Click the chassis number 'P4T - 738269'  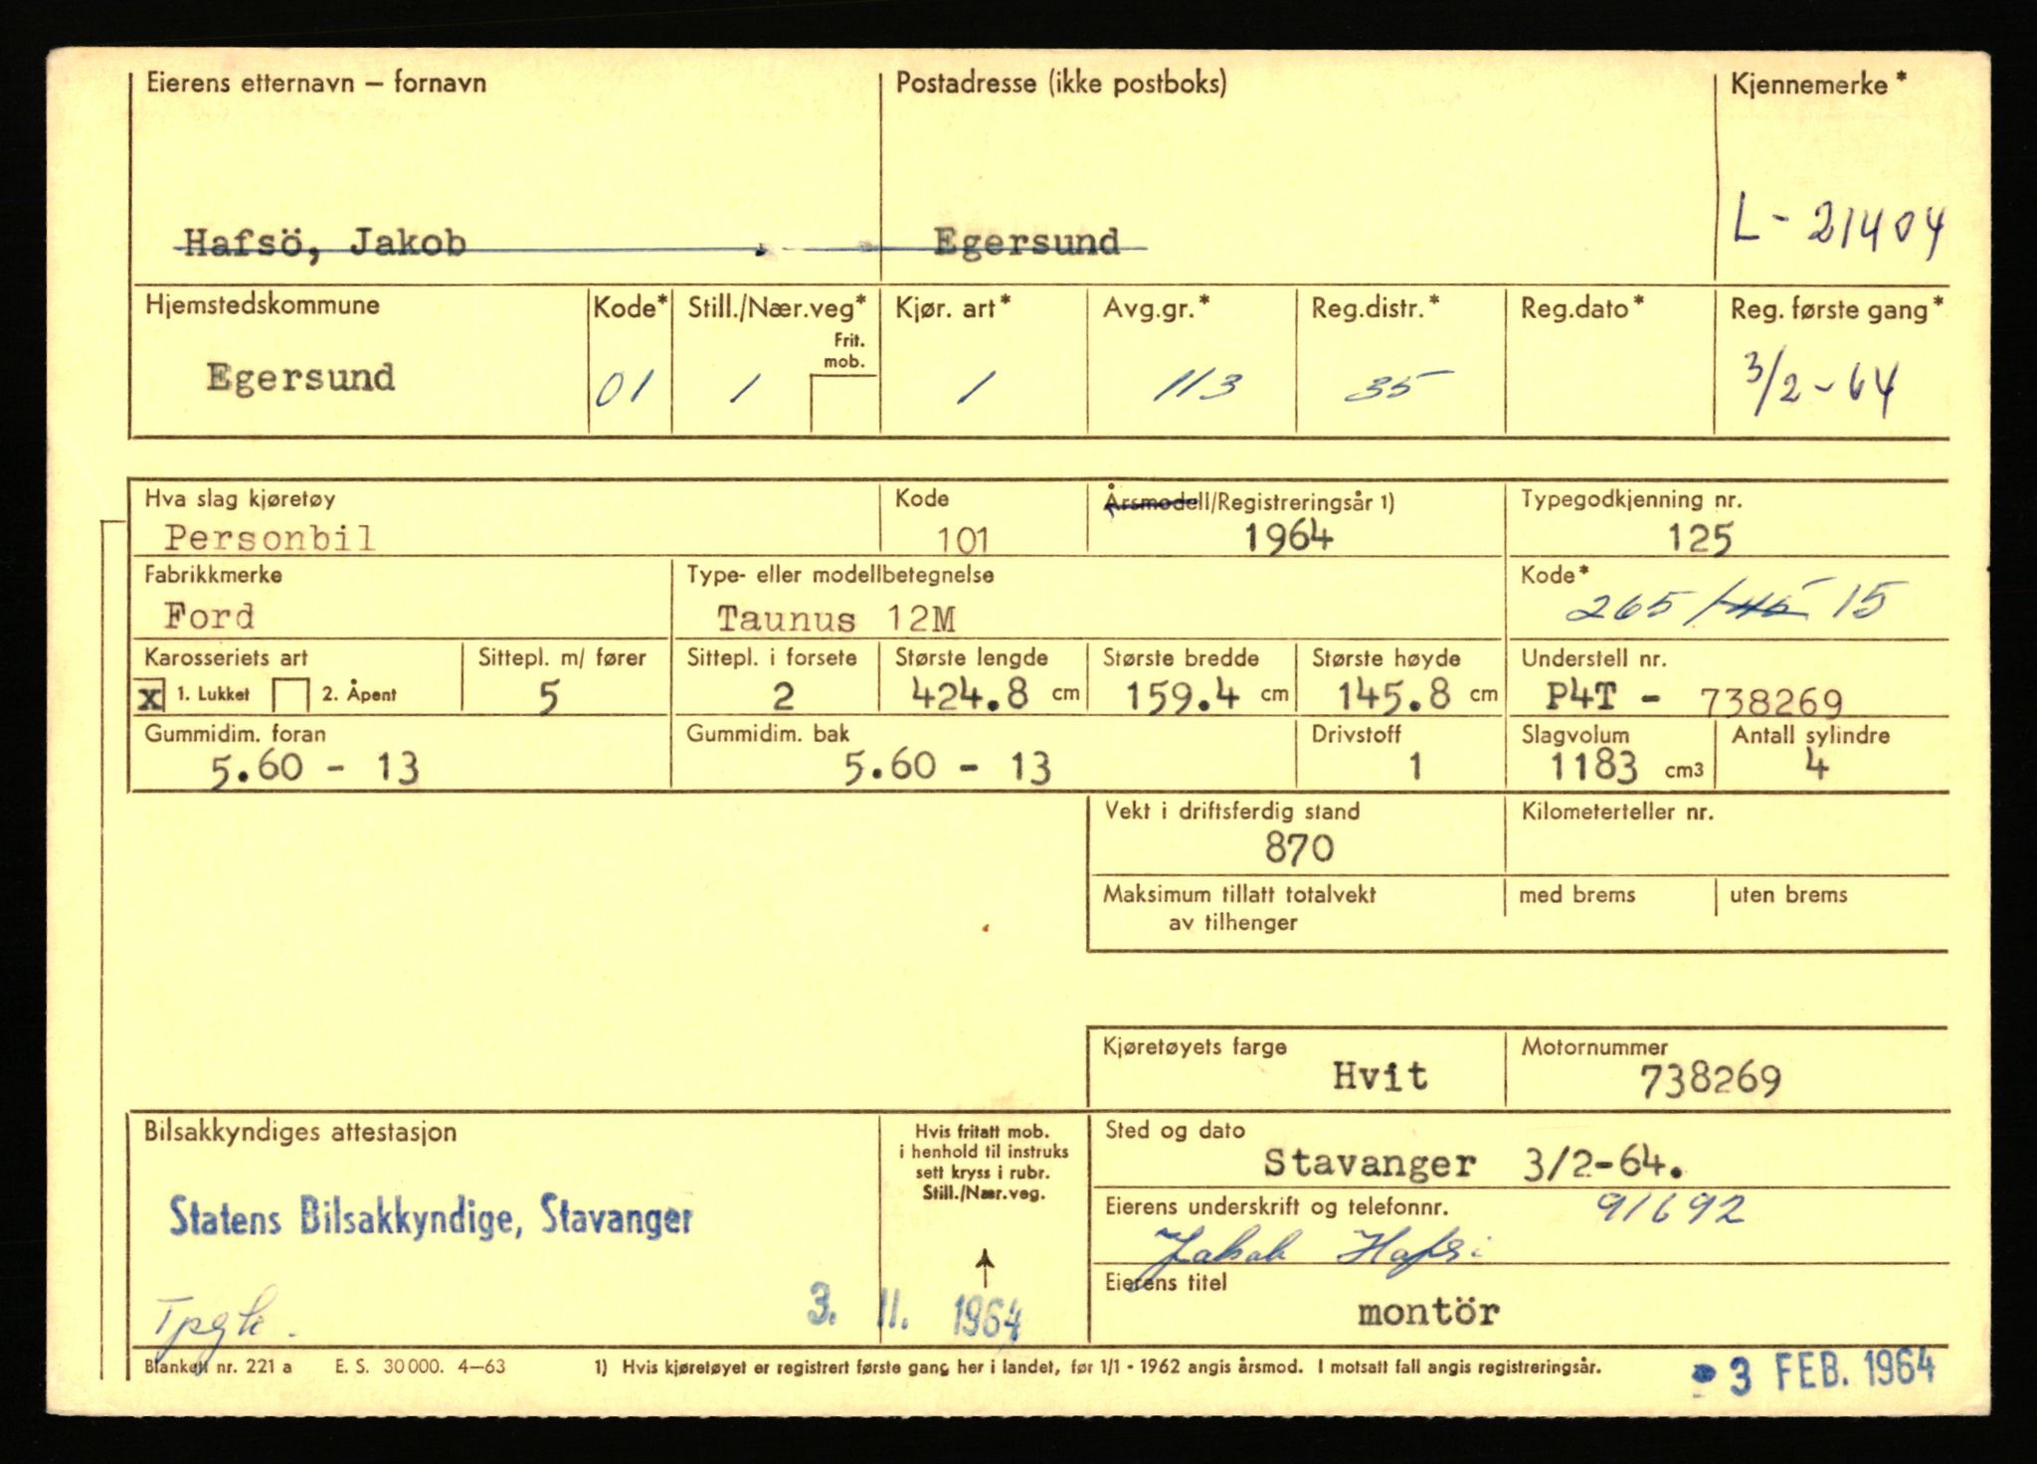pyautogui.click(x=1694, y=700)
